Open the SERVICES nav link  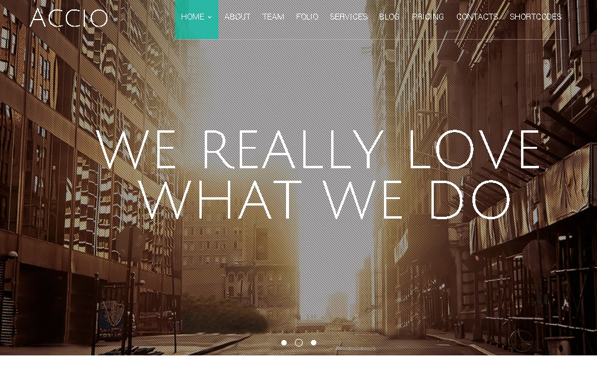click(x=349, y=17)
